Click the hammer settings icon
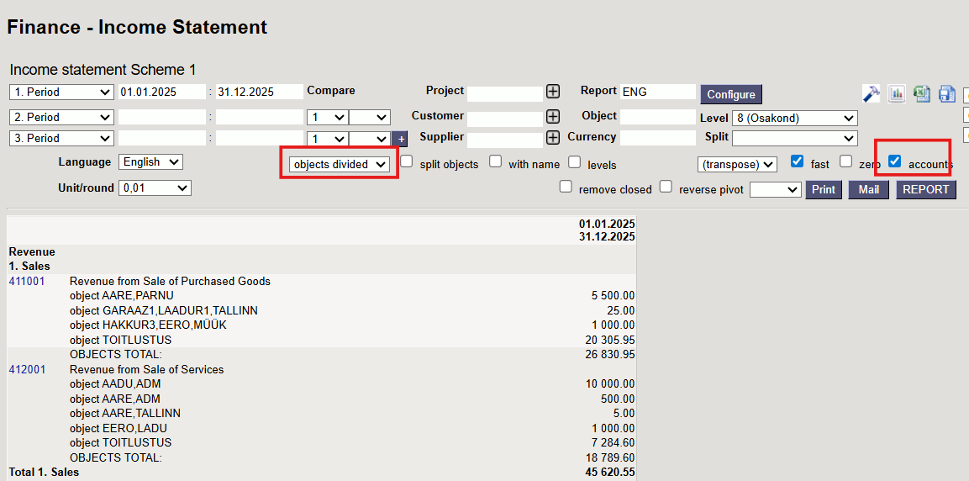Viewport: 969px width, 481px height. click(x=872, y=93)
